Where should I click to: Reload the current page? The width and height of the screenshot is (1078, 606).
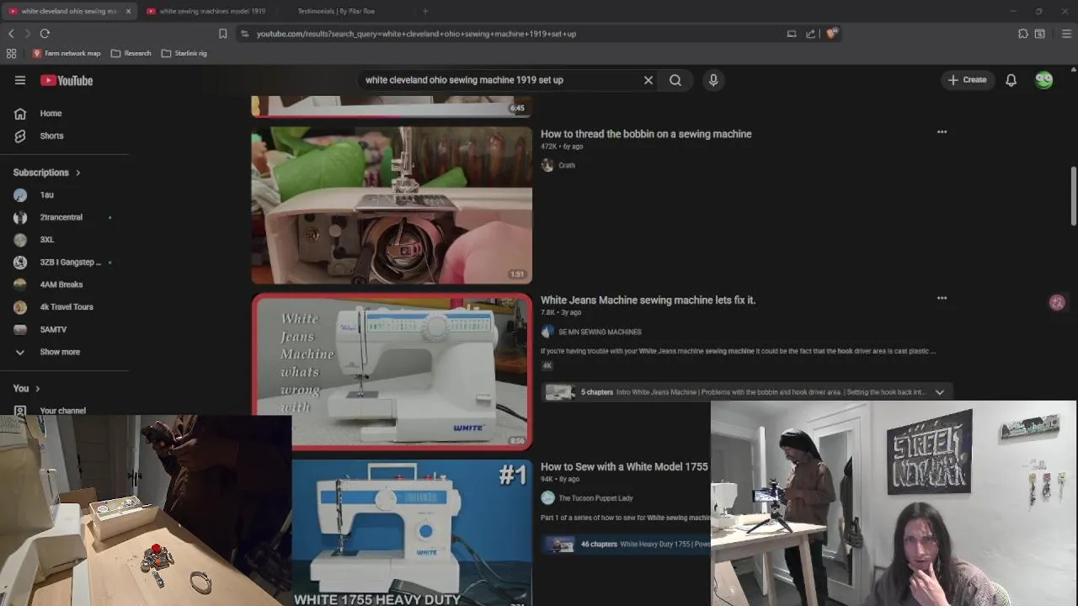point(45,34)
